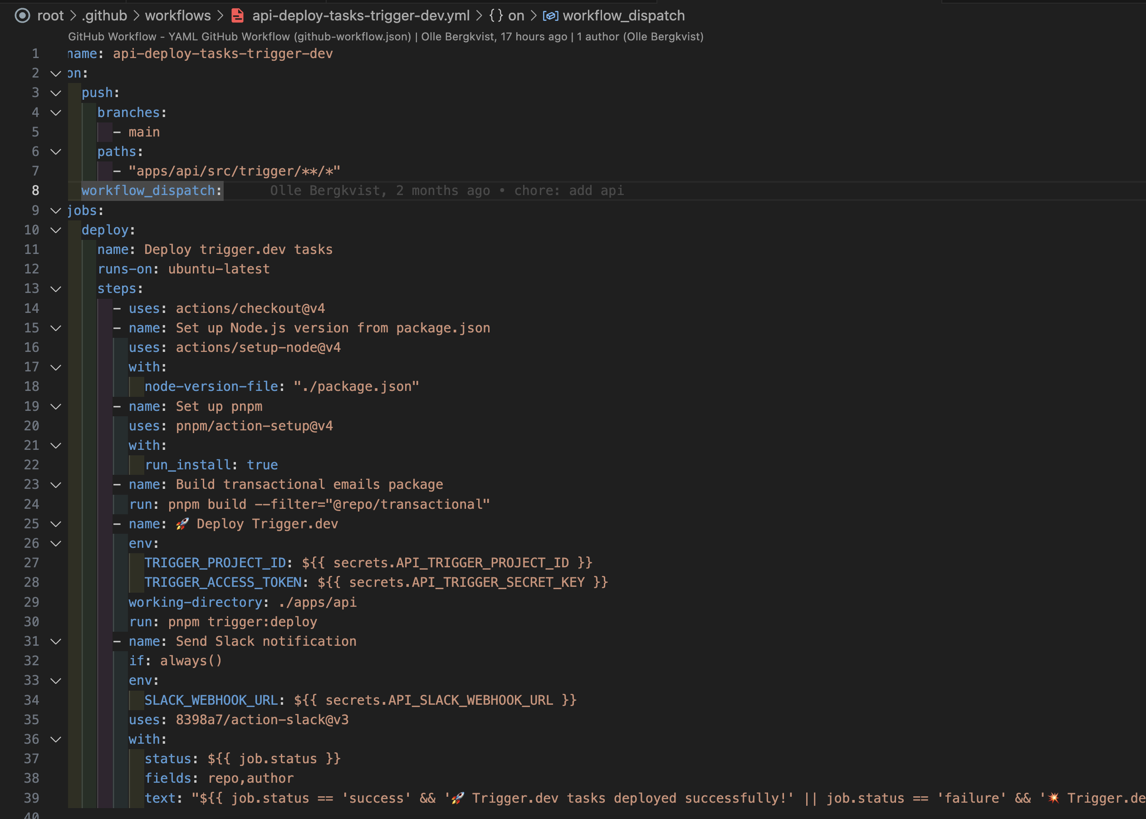
Task: Click the 'workflow_dispatch:' key on line 8
Action: (x=152, y=190)
